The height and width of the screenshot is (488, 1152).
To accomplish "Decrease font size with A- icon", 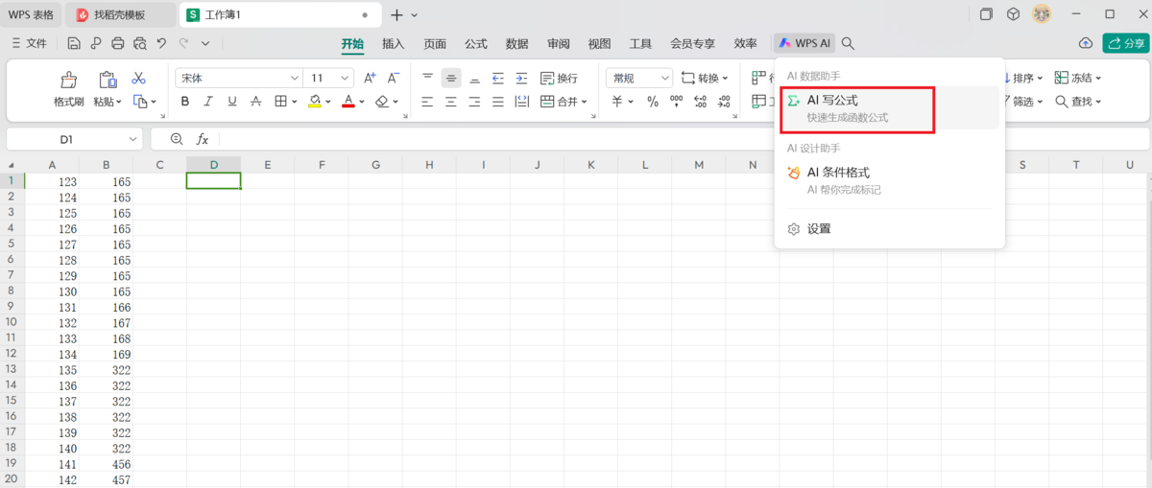I will click(393, 78).
